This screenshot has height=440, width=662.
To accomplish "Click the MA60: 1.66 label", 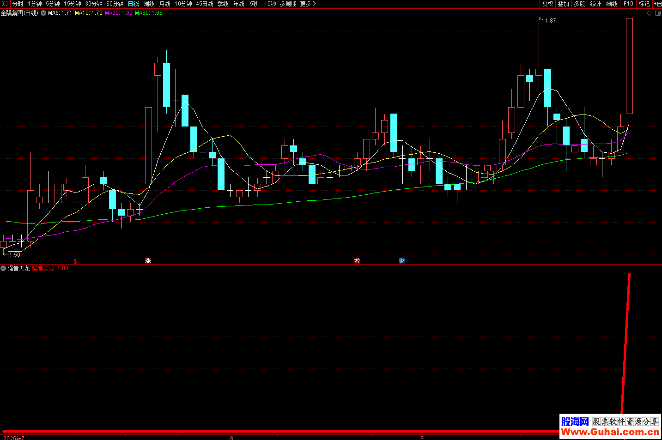I will pos(149,13).
